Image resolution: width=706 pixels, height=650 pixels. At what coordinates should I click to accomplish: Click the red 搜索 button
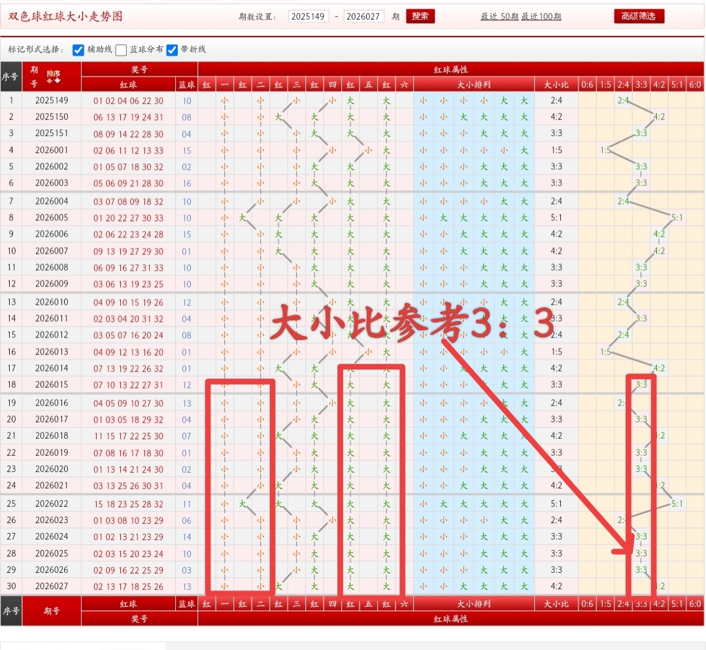pyautogui.click(x=420, y=16)
